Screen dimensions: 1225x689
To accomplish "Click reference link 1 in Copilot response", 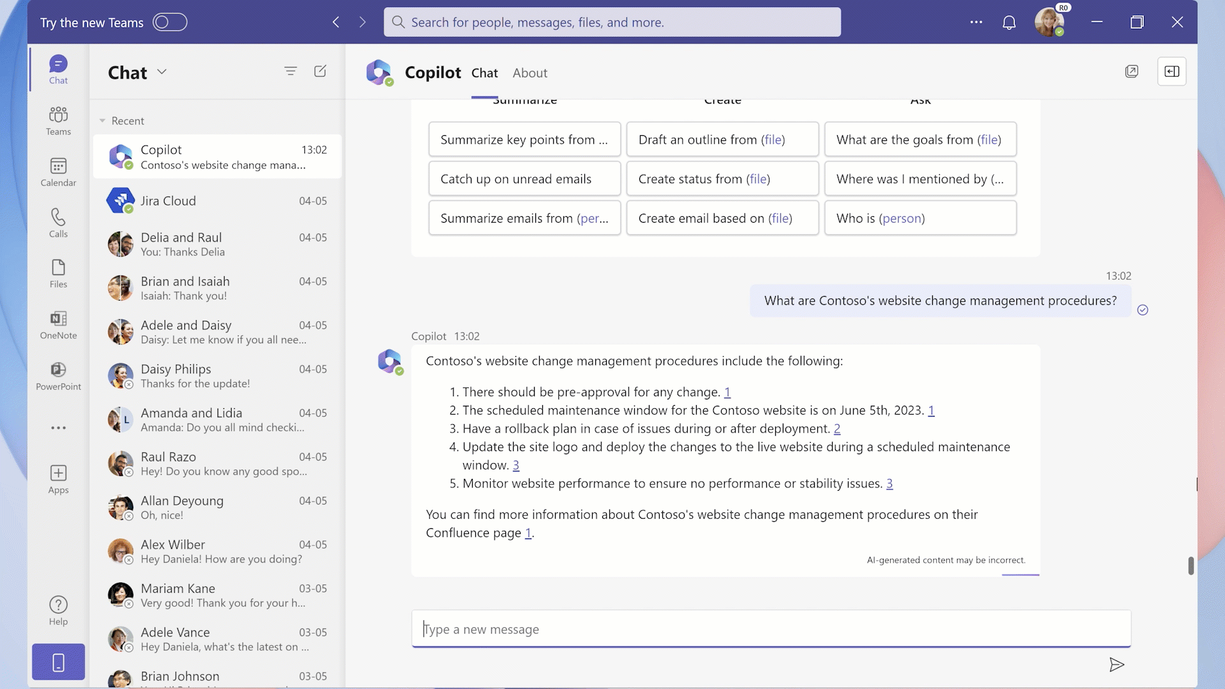I will [726, 391].
